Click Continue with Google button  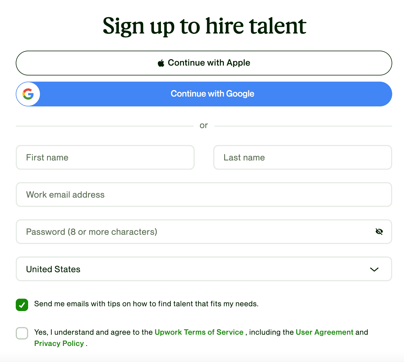coord(204,94)
